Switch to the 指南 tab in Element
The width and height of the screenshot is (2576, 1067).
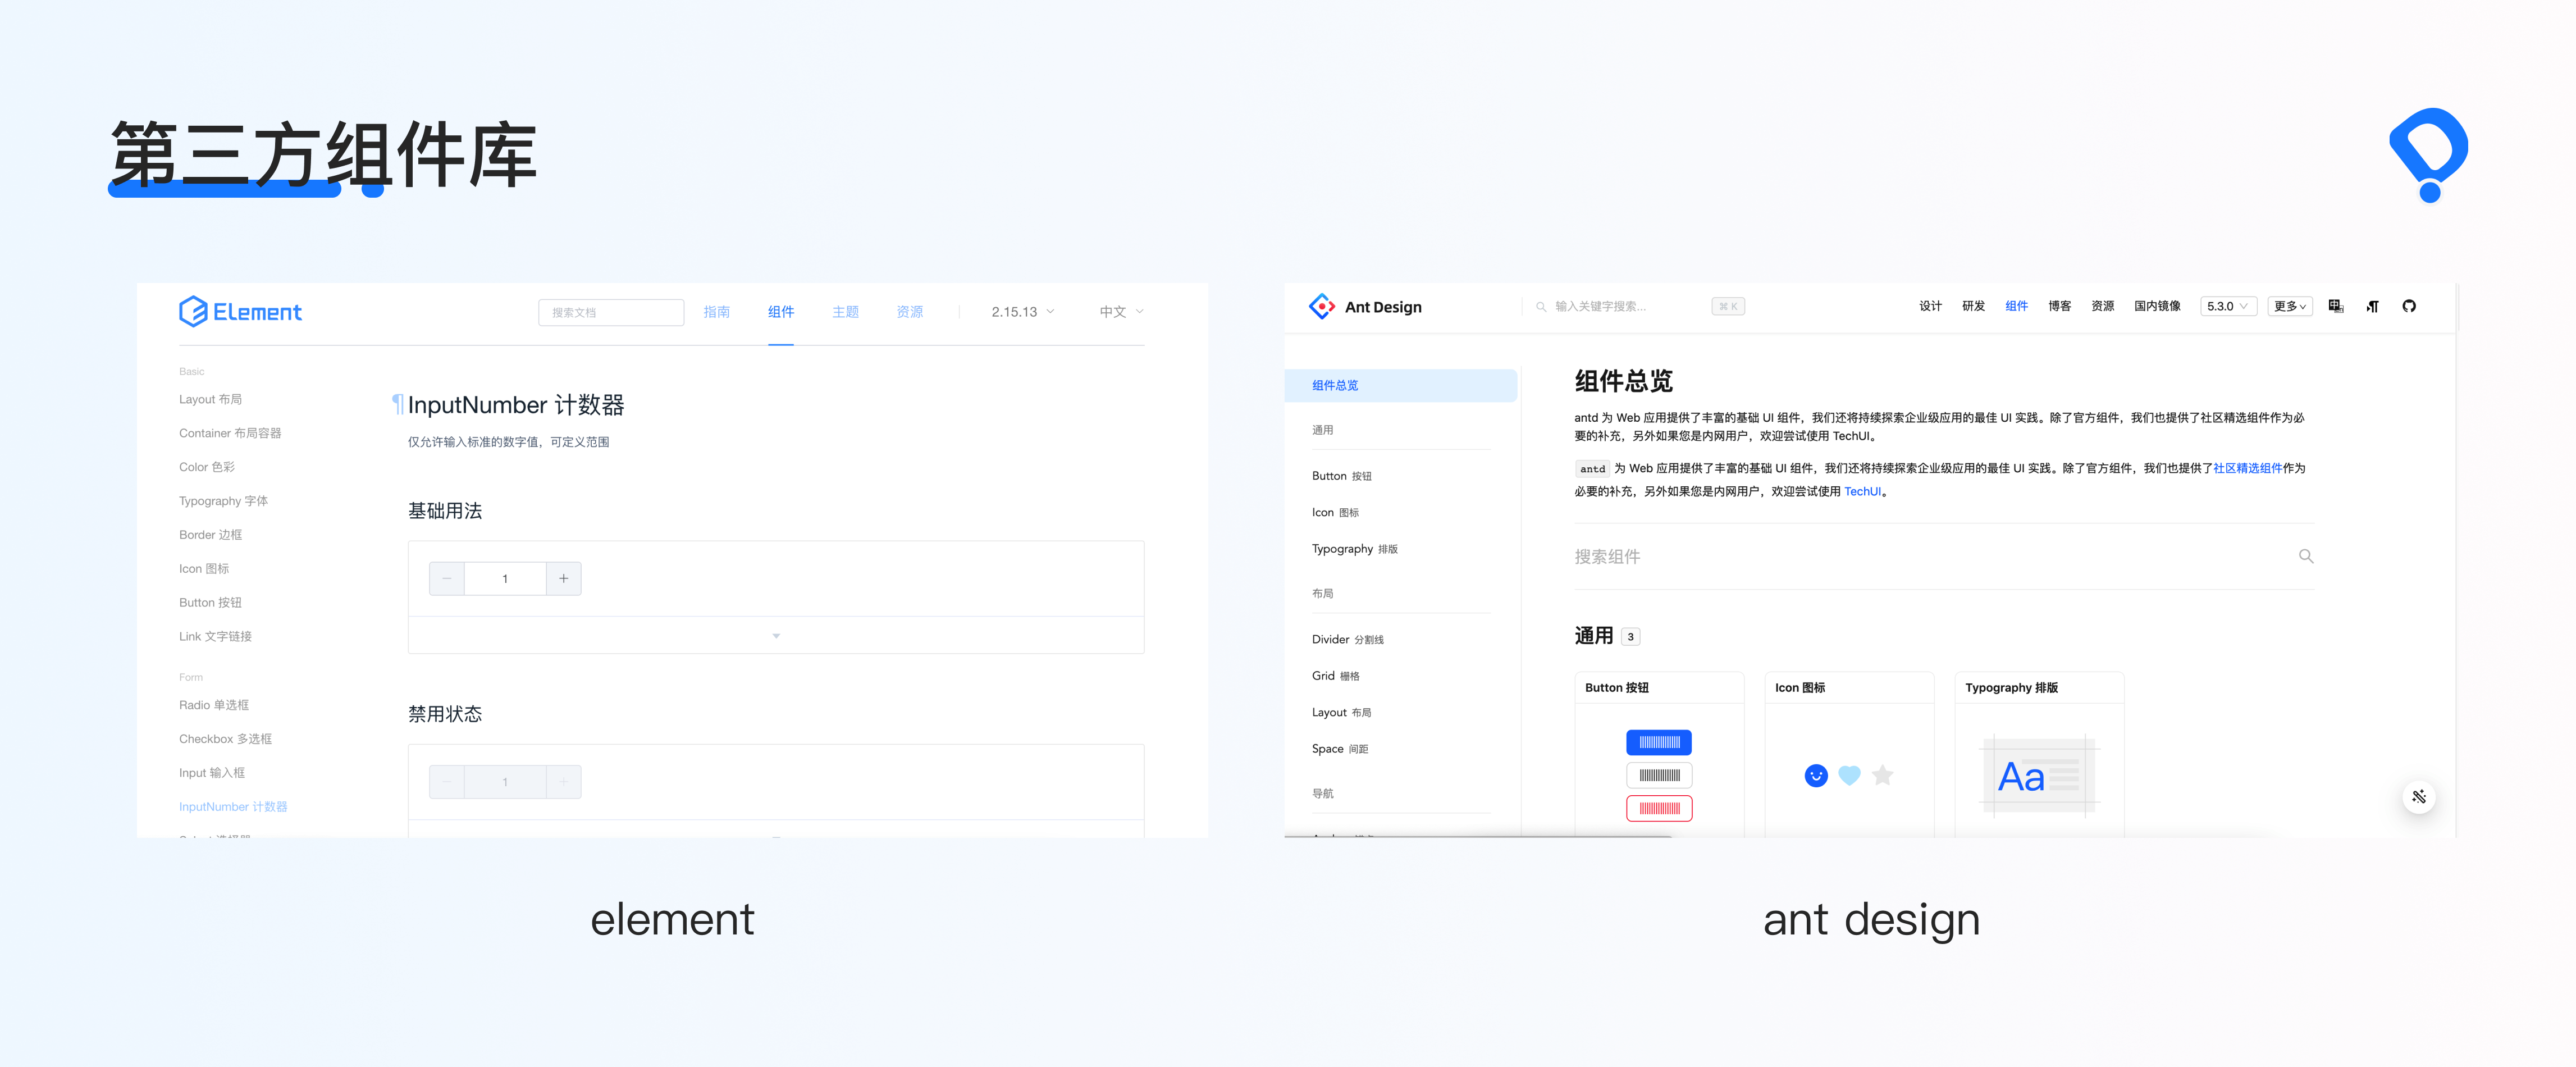716,312
